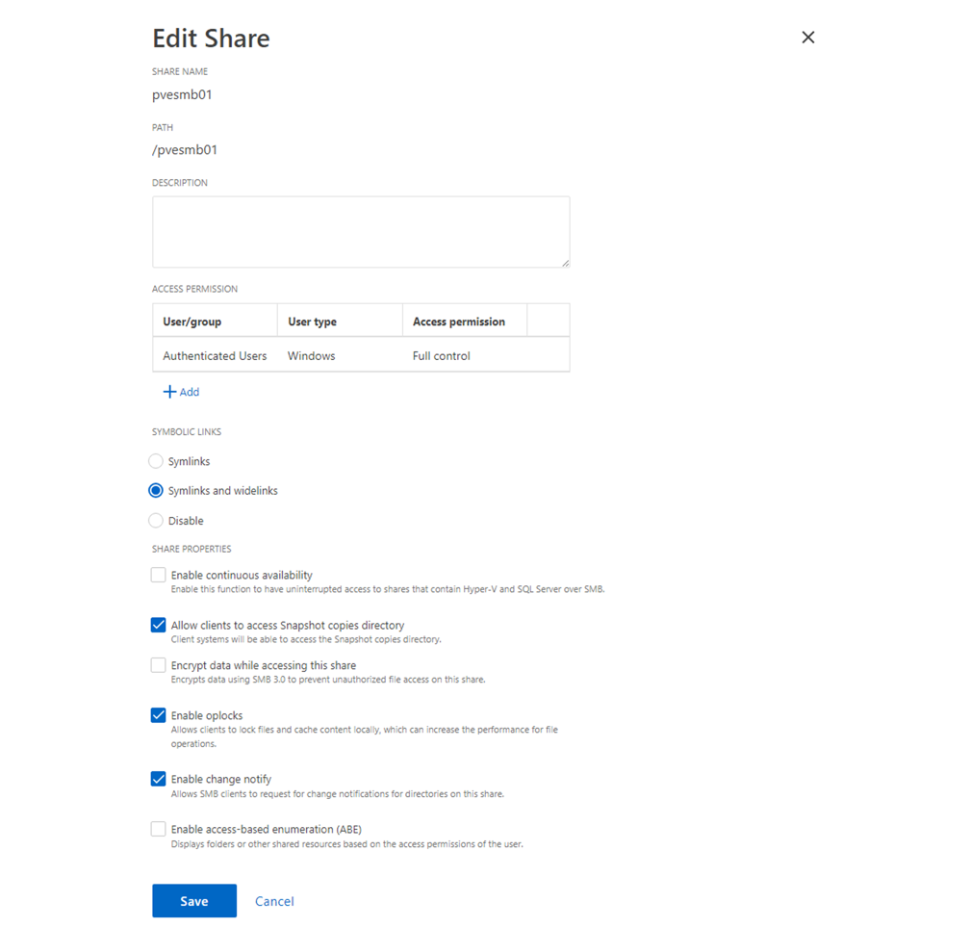This screenshot has width=970, height=928.
Task: Enable access-based enumeration (ABE)
Action: point(159,829)
